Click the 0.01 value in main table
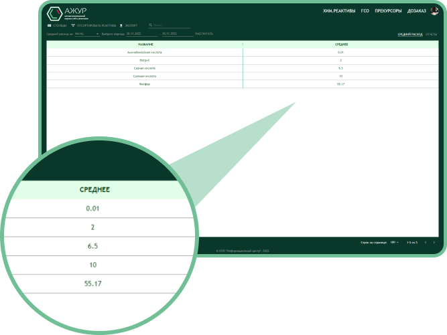447x335 pixels. 340,52
